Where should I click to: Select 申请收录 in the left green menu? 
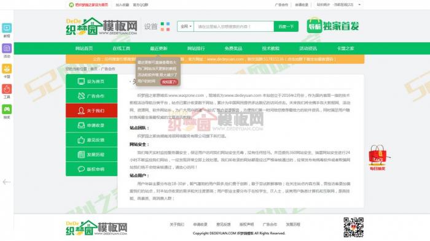(x=92, y=125)
